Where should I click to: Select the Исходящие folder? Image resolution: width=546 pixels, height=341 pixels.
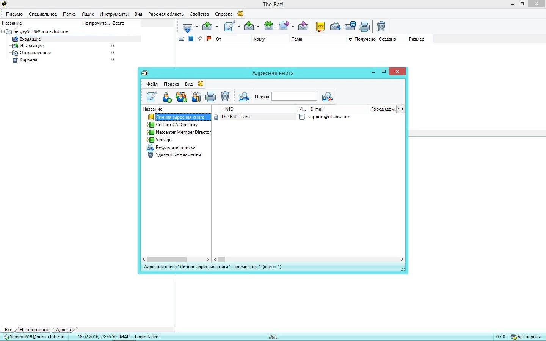point(31,46)
